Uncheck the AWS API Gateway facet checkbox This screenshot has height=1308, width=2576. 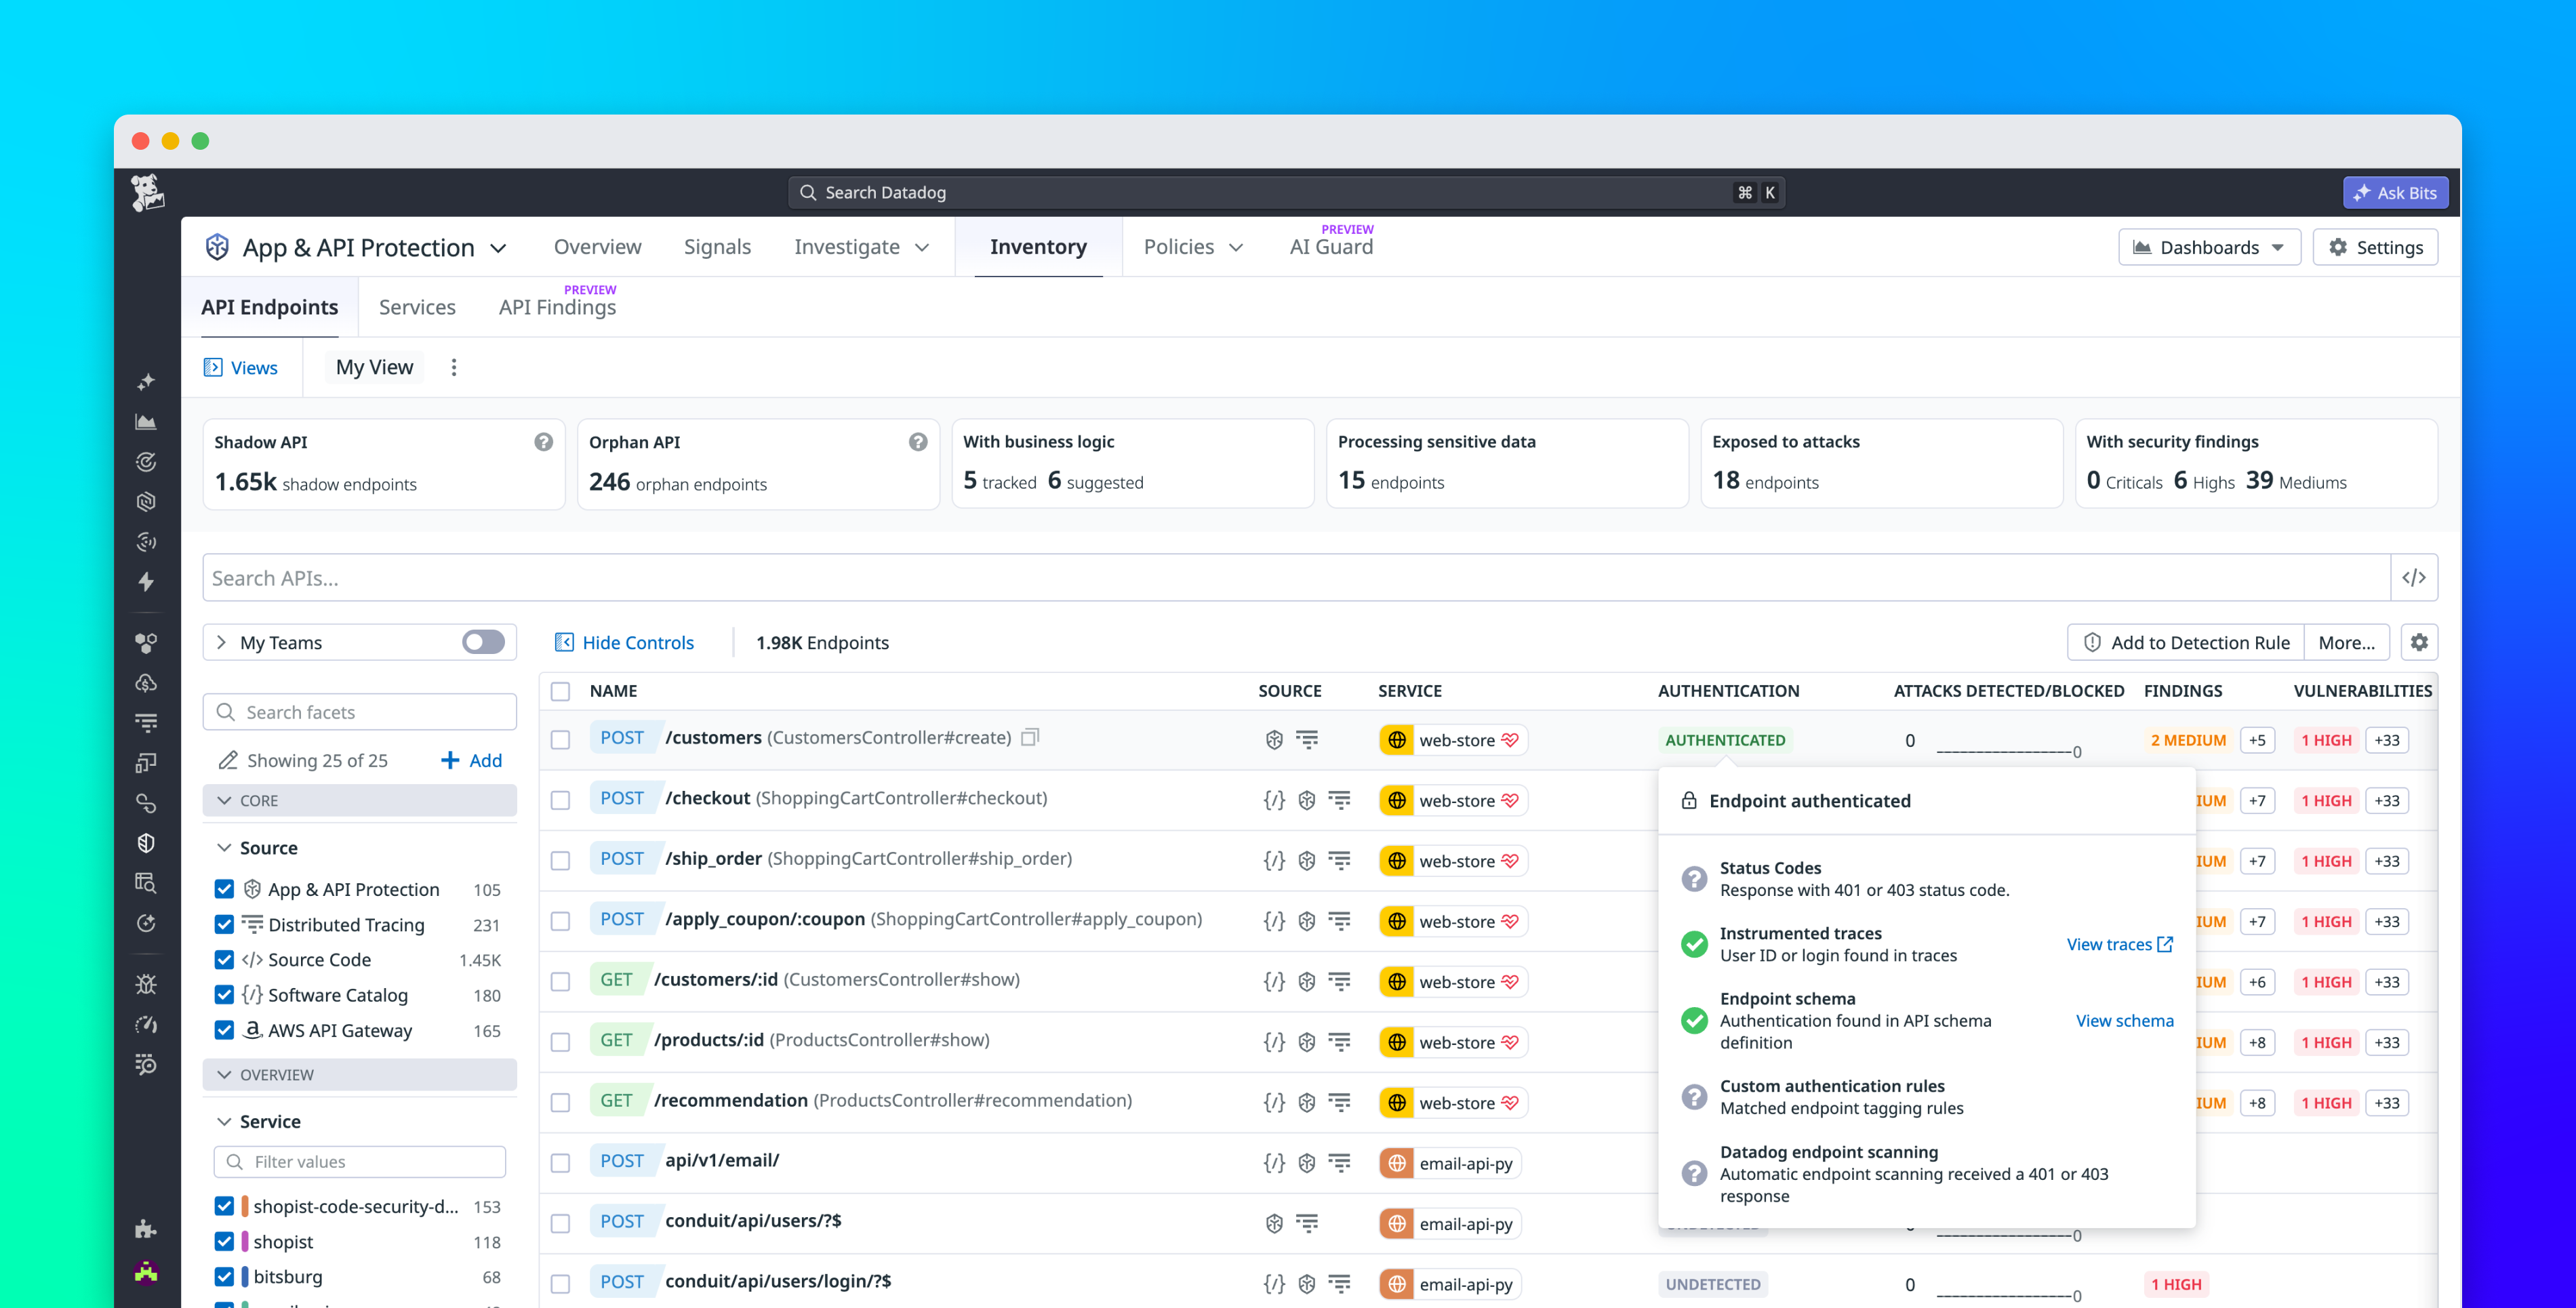coord(224,1030)
